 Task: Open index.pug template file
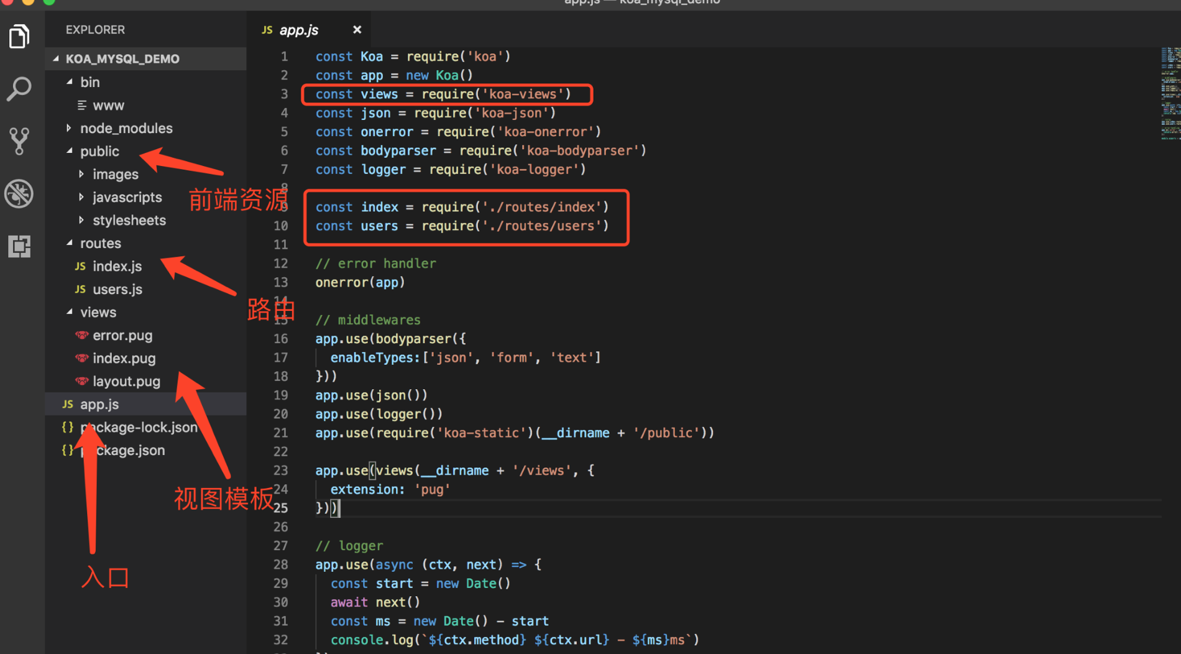click(124, 358)
